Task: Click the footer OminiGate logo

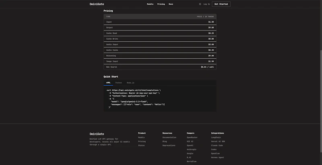Action: coord(97,134)
